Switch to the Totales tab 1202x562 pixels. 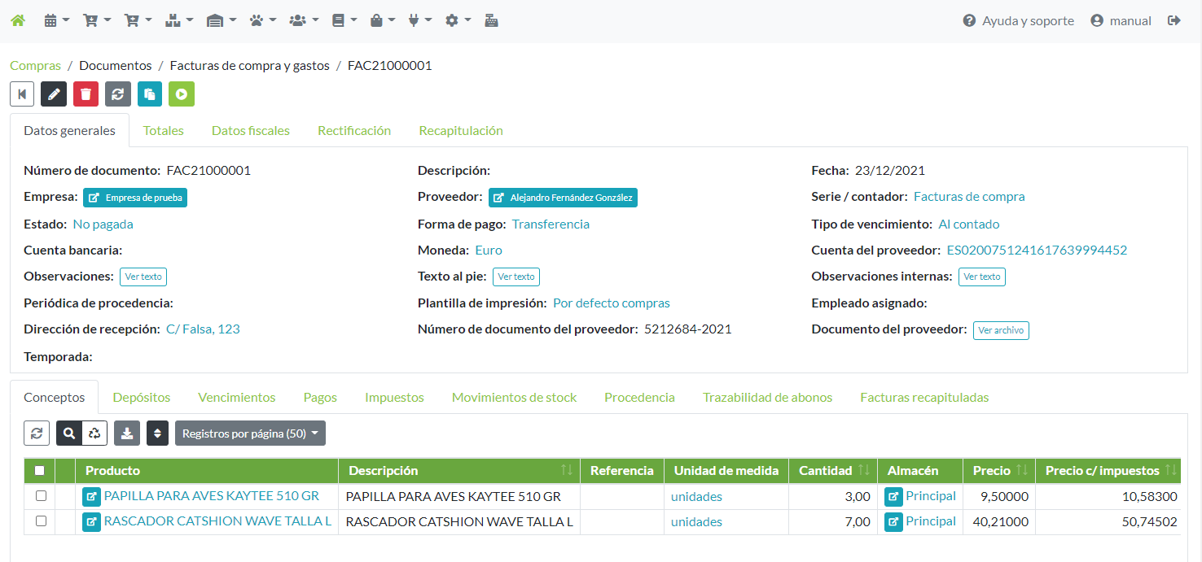(x=164, y=130)
